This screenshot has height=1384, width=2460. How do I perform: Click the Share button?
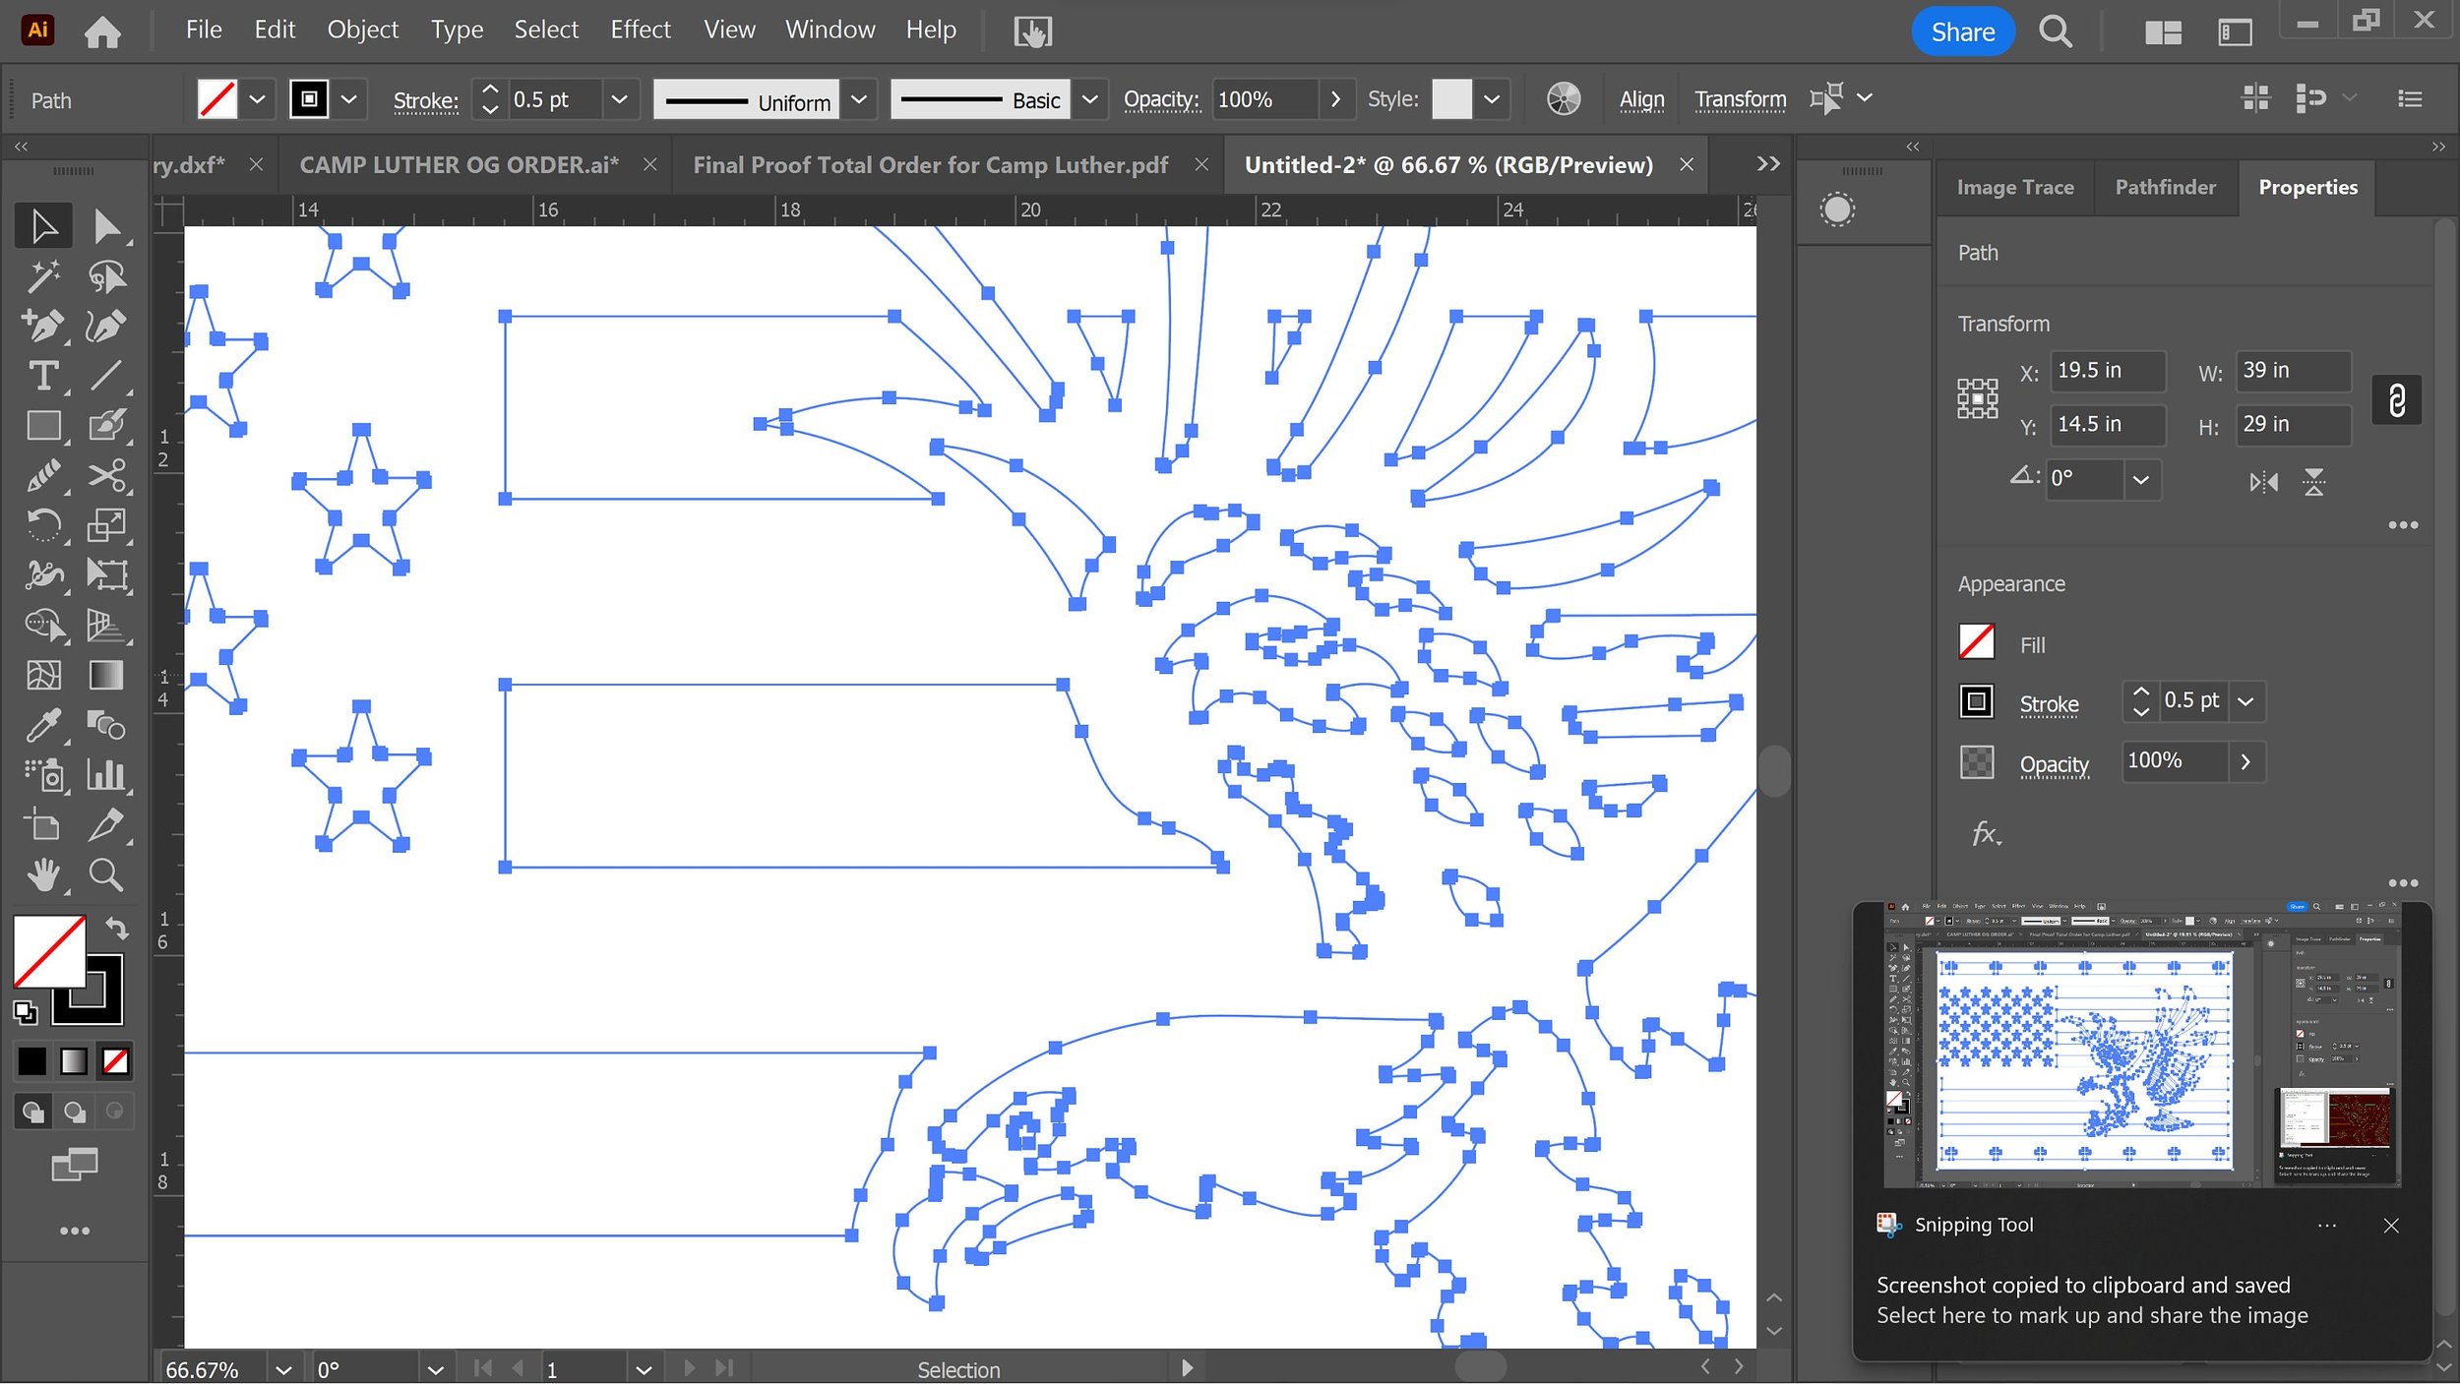pos(1961,31)
